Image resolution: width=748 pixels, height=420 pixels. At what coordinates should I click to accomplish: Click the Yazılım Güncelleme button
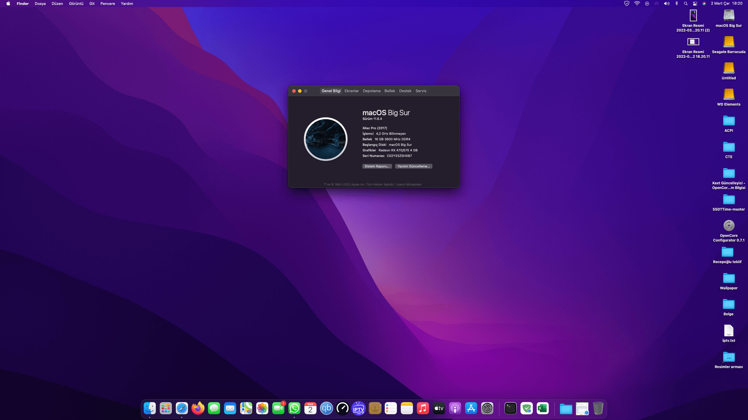click(413, 166)
